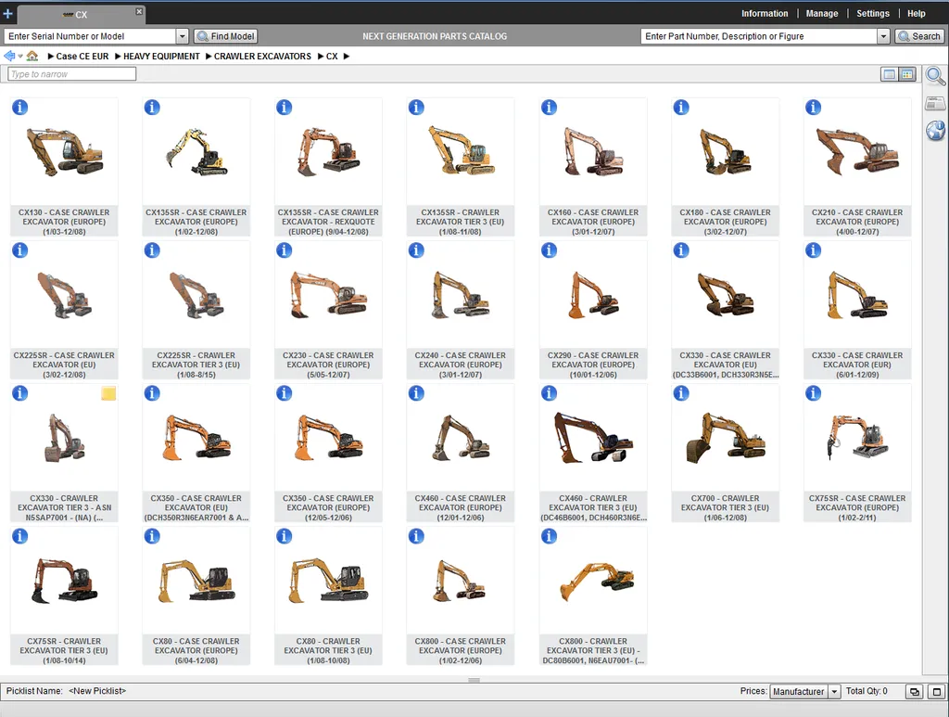Click the Search button
Image resolution: width=949 pixels, height=717 pixels.
pos(918,36)
